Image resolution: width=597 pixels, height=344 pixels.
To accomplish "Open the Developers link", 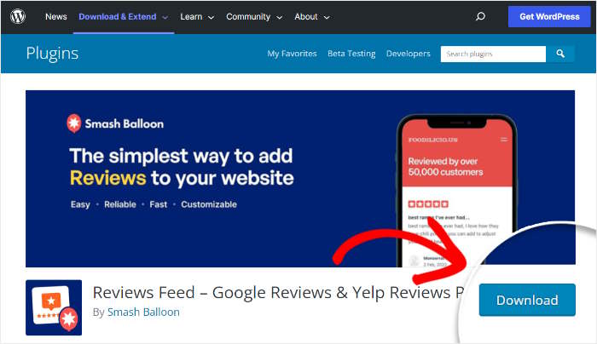I will (409, 54).
